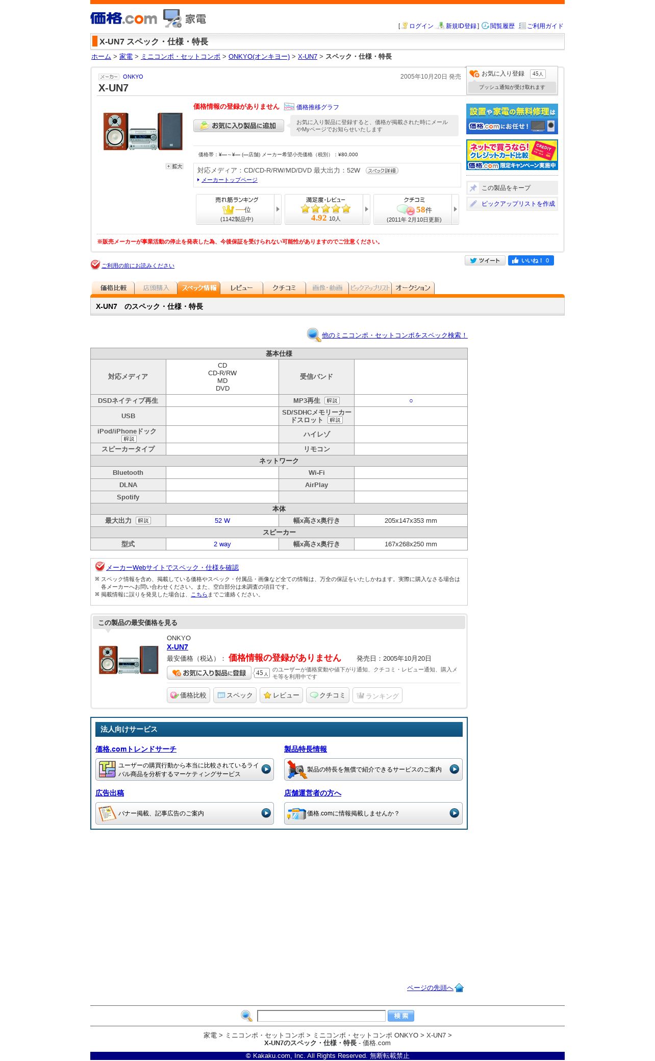655x1061 pixels.
Task: Click スペック詳細 button
Action: click(x=382, y=171)
